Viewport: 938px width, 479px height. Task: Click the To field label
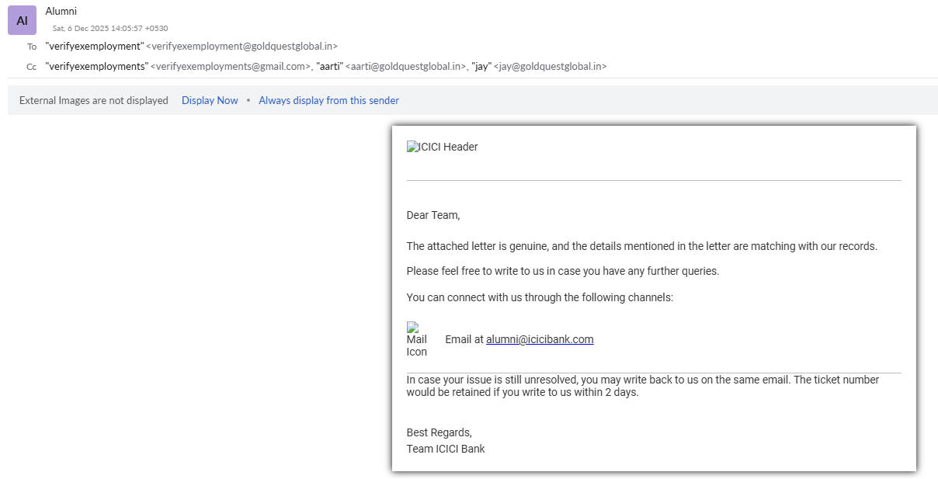click(x=32, y=47)
